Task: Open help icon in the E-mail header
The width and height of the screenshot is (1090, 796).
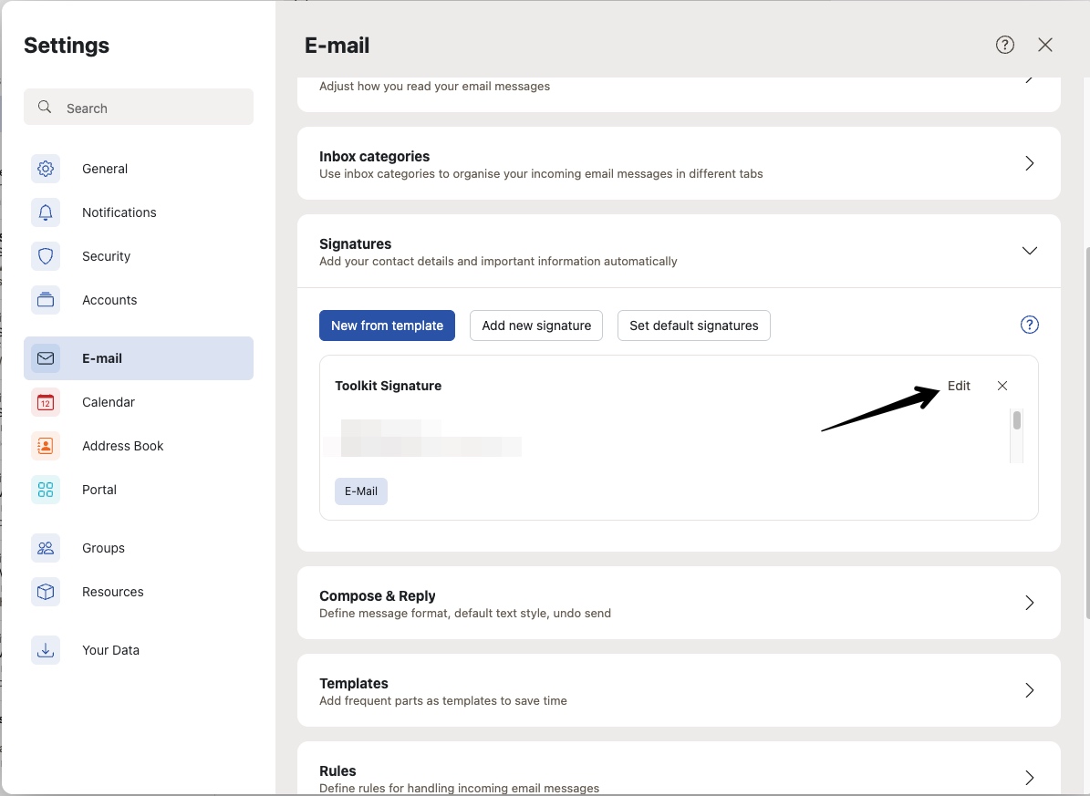Action: tap(1004, 45)
